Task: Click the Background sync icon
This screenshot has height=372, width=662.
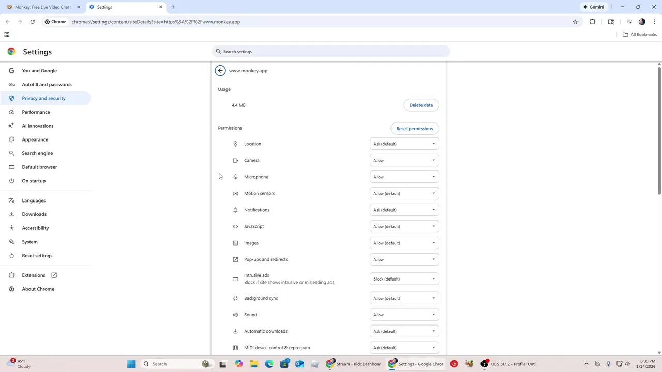Action: click(235, 298)
